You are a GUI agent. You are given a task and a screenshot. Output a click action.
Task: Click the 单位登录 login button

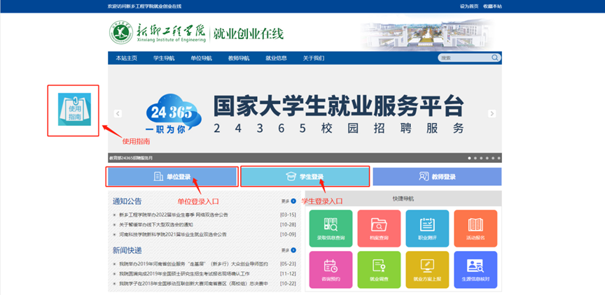172,177
